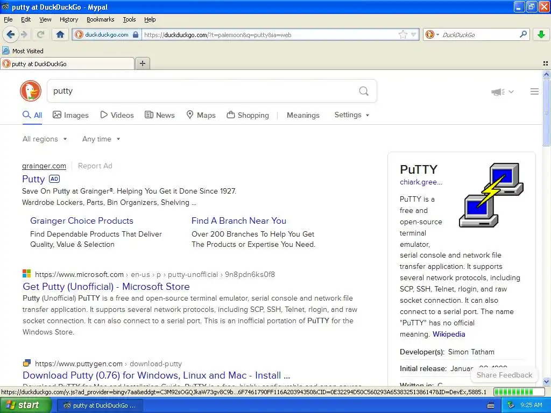Click the Most Visited bookmarks icon
551x413 pixels.
pos(5,51)
